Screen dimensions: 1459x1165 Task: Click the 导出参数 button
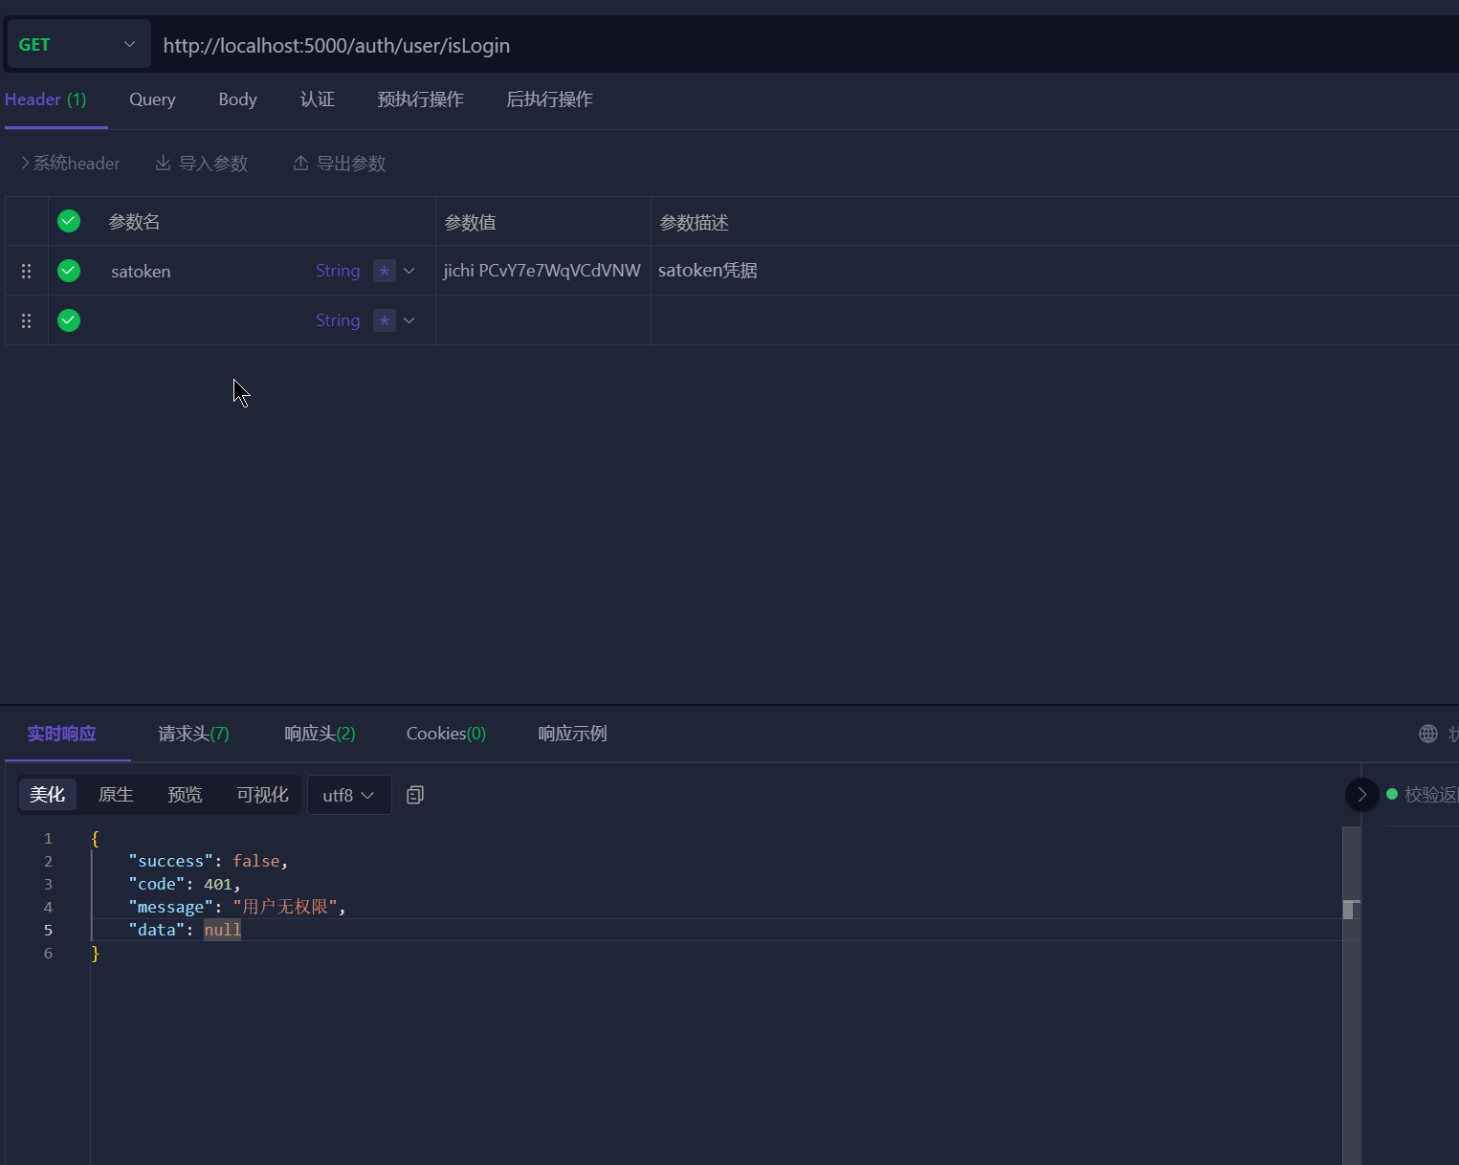coord(340,164)
